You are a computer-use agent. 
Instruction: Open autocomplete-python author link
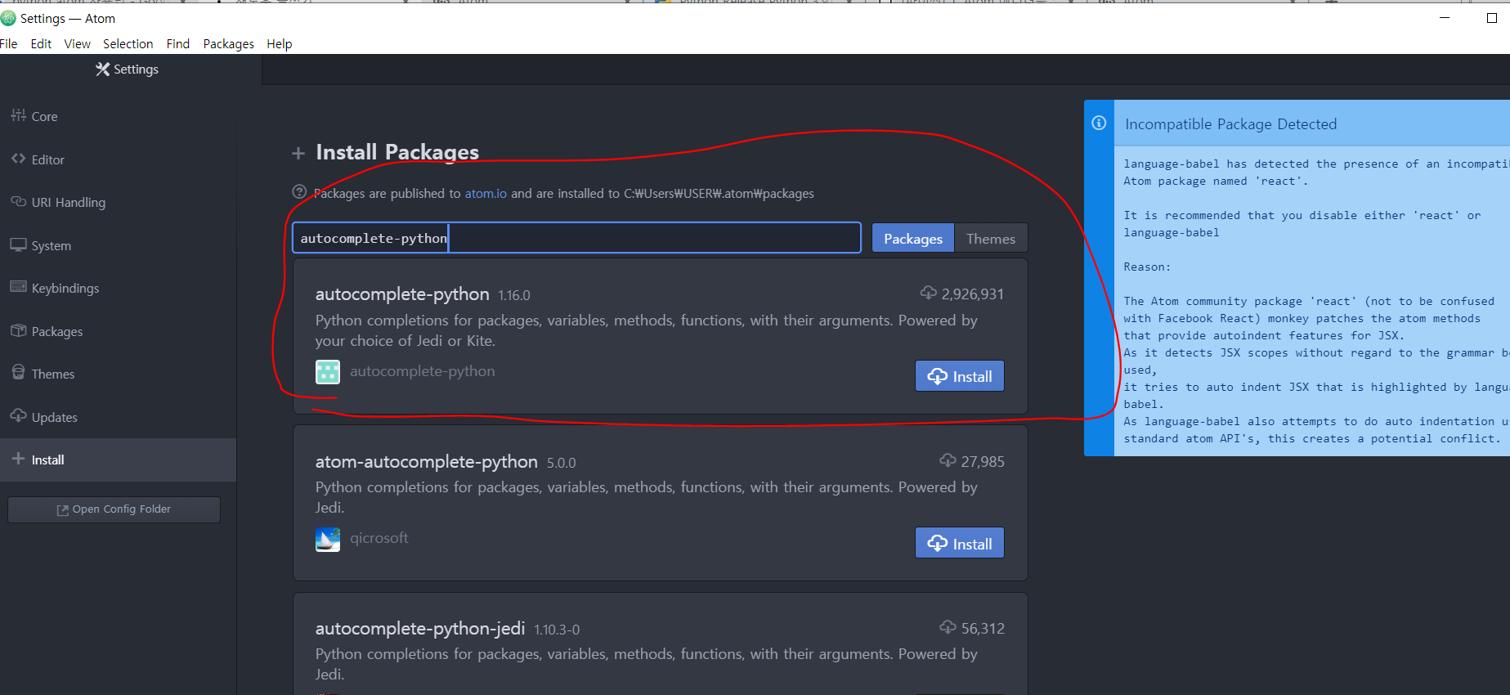pyautogui.click(x=423, y=371)
